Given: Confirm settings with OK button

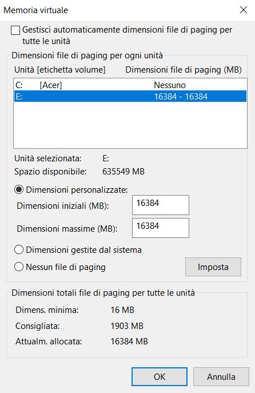Looking at the screenshot, I should 160,377.
